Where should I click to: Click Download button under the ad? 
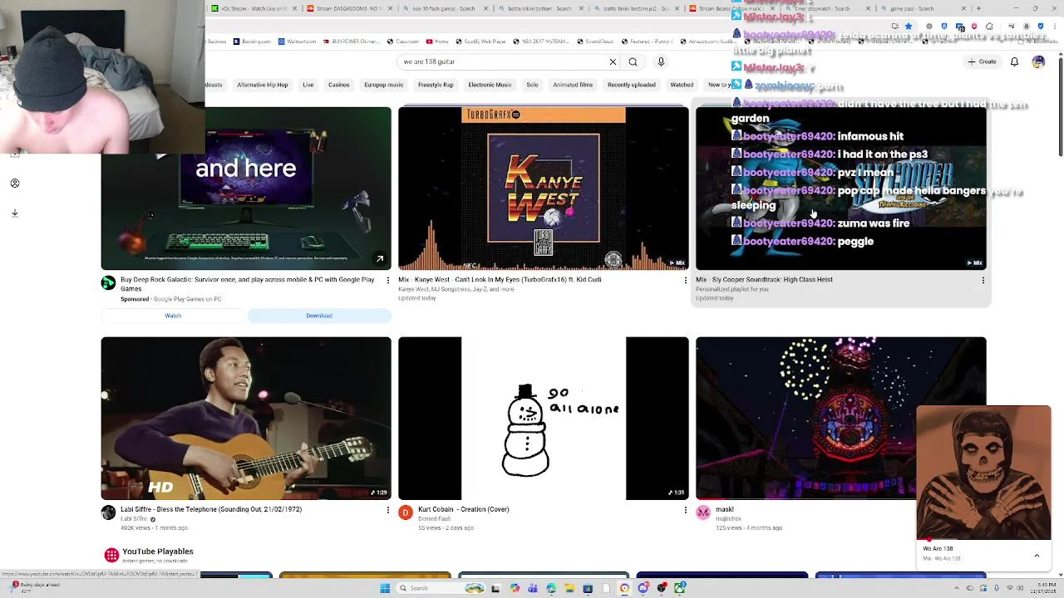pos(319,316)
